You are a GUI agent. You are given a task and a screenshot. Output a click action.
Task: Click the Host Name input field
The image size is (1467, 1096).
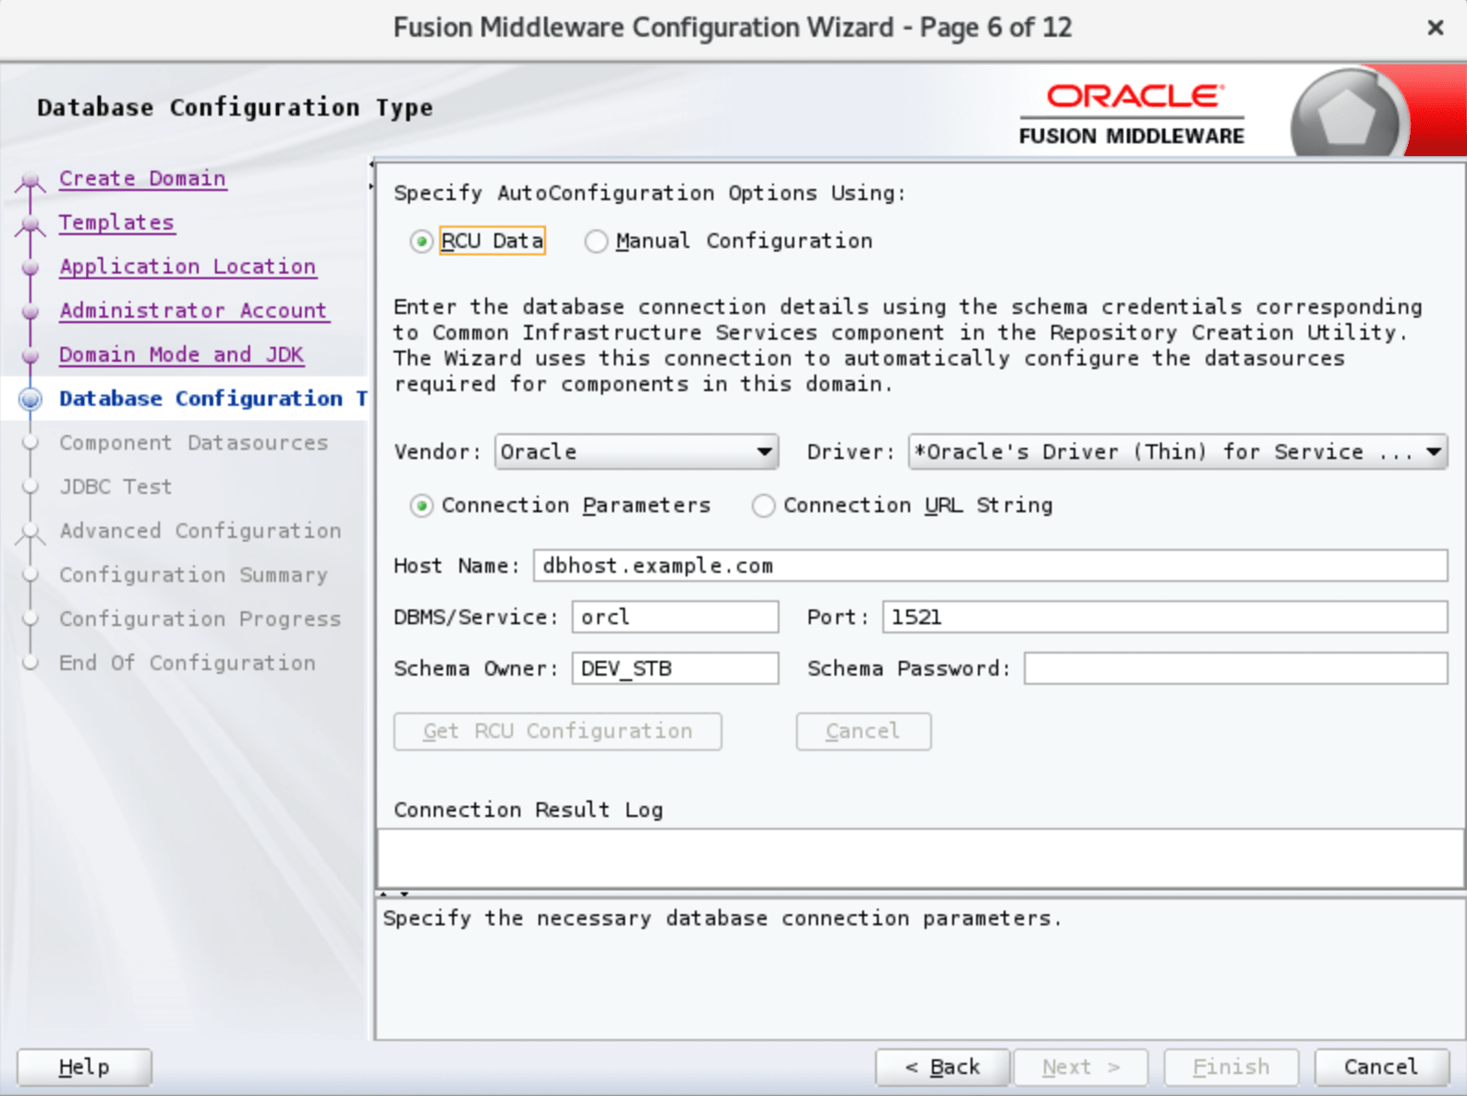990,566
